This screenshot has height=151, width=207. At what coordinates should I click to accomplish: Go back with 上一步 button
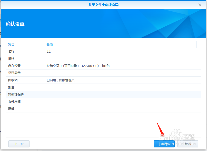pyautogui.click(x=19, y=144)
